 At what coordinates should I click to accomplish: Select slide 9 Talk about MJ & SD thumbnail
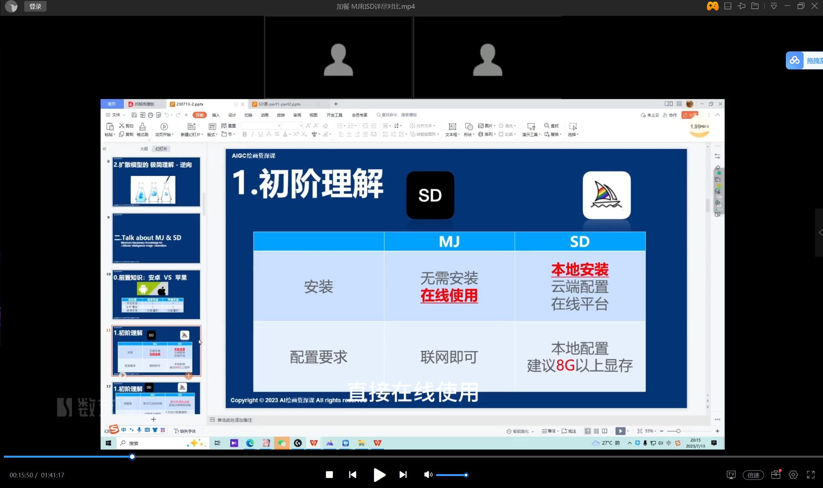click(156, 238)
